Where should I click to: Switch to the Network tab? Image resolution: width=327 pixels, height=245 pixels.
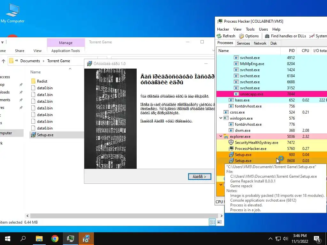click(x=260, y=43)
